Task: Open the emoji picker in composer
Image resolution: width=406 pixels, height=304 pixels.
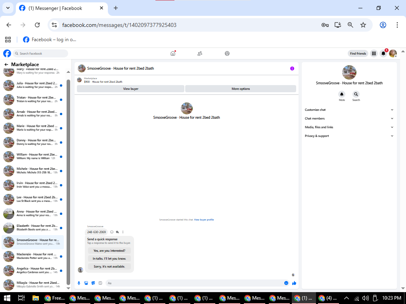Action: pyautogui.click(x=286, y=283)
